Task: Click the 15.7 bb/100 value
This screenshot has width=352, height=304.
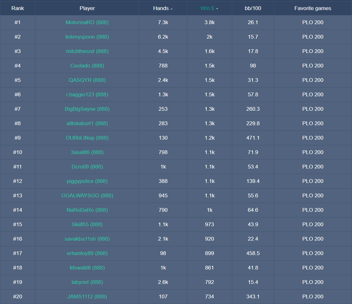Action: 253,37
